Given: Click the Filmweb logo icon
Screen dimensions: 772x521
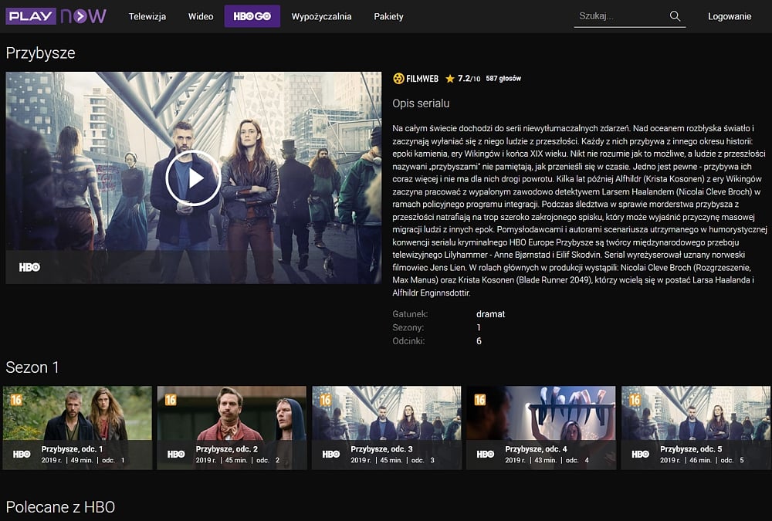Looking at the screenshot, I should (x=398, y=79).
